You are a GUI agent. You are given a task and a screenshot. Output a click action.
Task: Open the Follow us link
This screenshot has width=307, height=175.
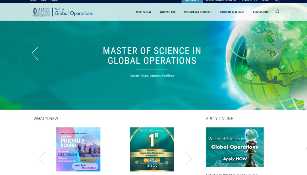(x=249, y=1)
